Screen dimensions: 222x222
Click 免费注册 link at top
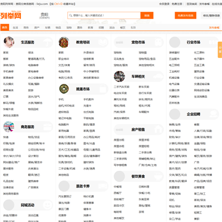[x=177, y=4]
